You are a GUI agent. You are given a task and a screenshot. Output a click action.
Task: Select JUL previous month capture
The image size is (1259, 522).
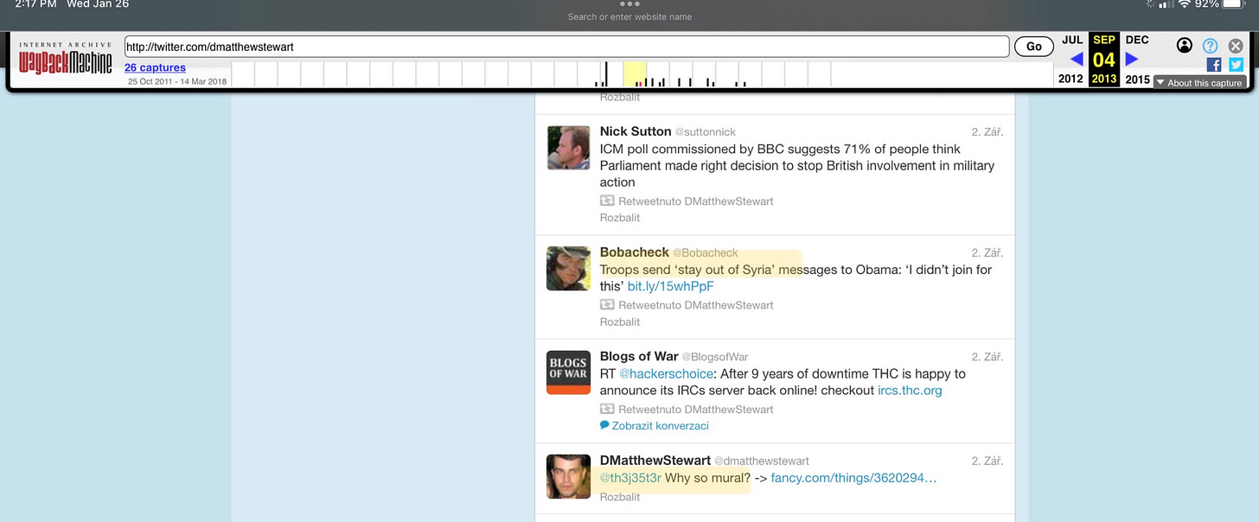click(x=1072, y=40)
